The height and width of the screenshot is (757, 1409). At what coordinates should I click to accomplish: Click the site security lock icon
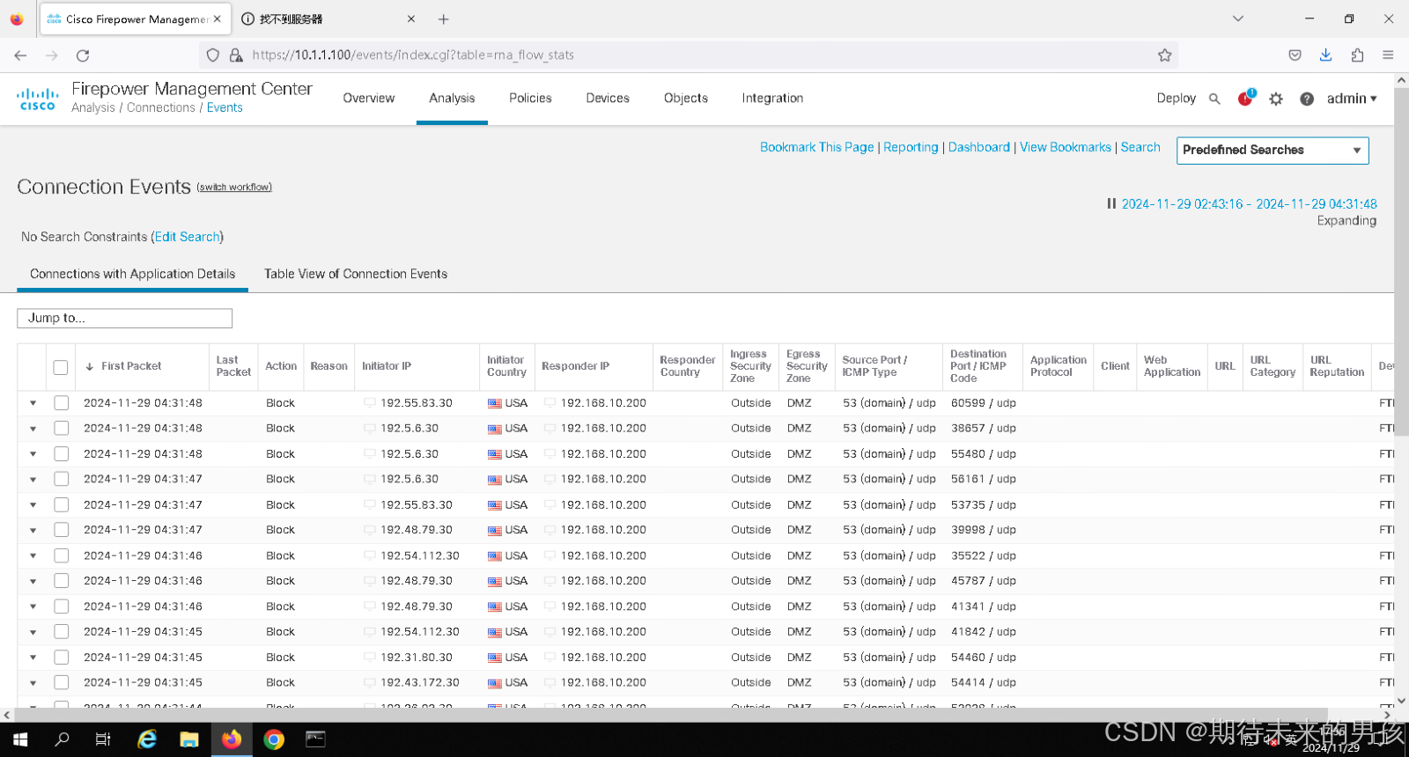point(236,55)
